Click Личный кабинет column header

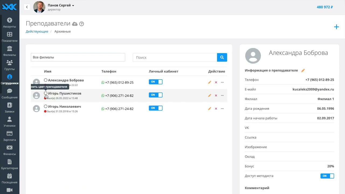[x=164, y=71]
